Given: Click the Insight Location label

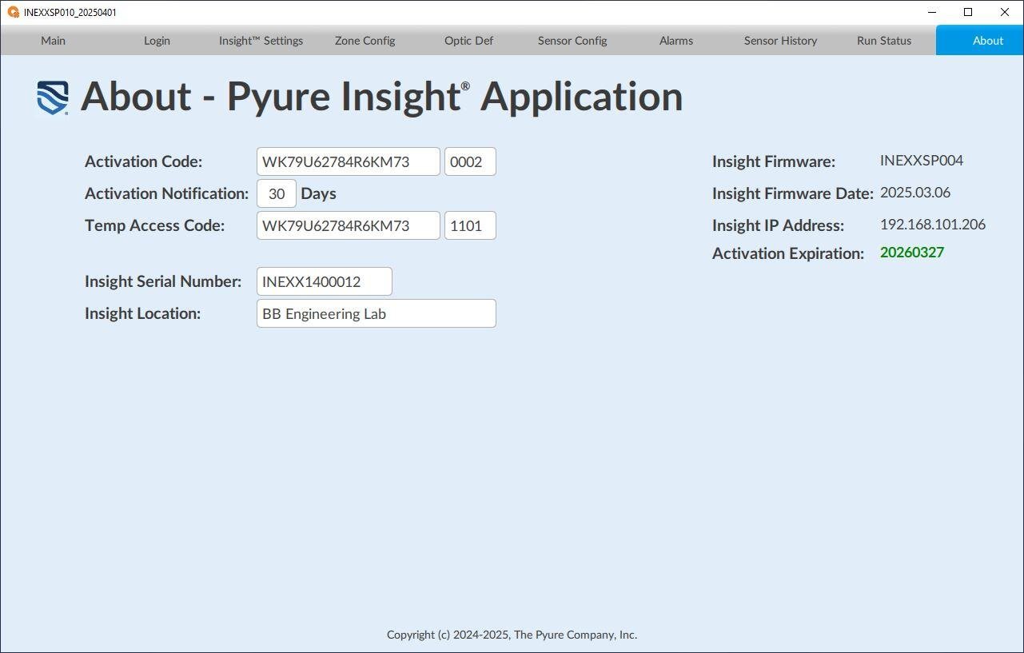Looking at the screenshot, I should (x=143, y=313).
